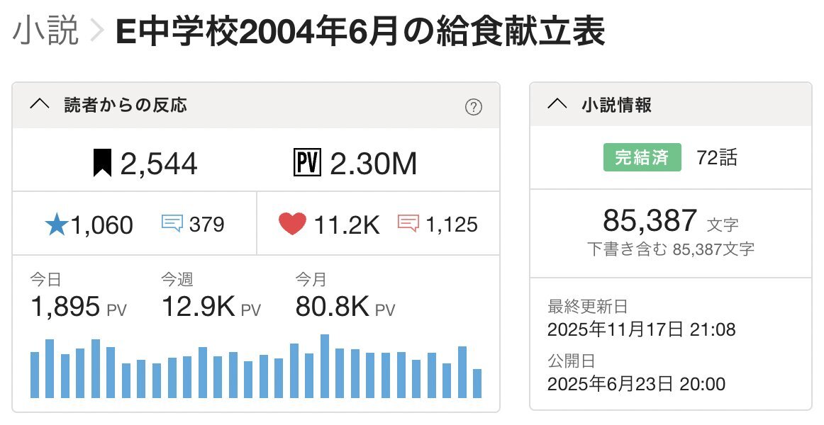Click the 85,387 文字 character count
This screenshot has height=425, width=824.
(670, 222)
